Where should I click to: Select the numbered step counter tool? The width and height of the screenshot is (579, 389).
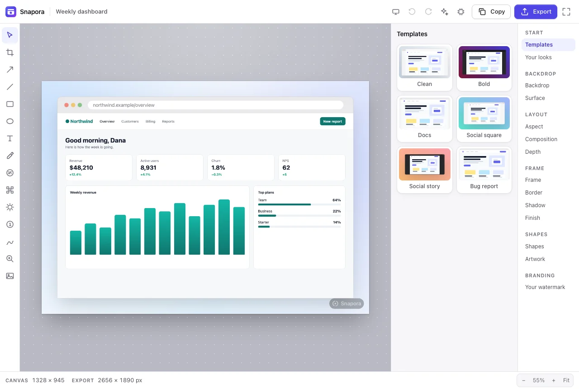(x=10, y=224)
